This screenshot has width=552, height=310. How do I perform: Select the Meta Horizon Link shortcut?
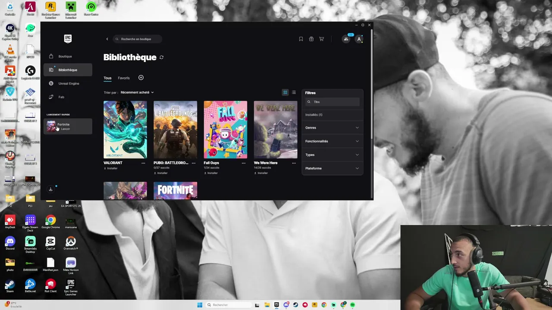[x=71, y=266]
